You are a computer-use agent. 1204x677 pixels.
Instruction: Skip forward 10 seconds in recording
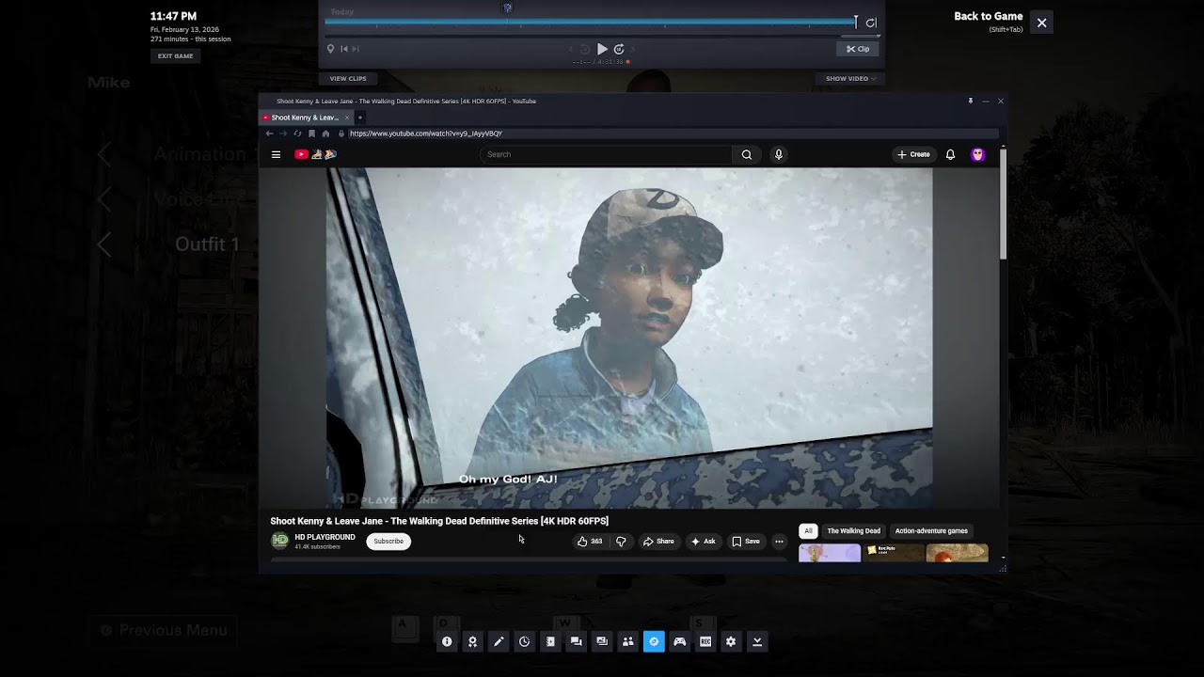click(x=619, y=49)
